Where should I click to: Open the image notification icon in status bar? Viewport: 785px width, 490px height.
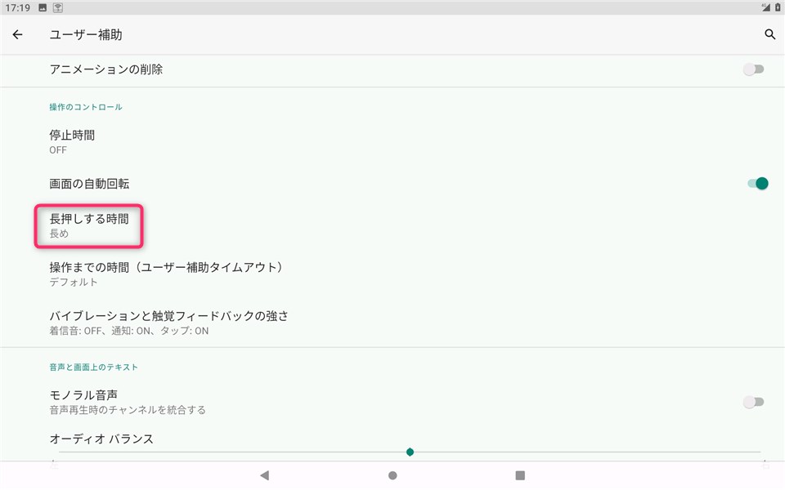coord(43,7)
